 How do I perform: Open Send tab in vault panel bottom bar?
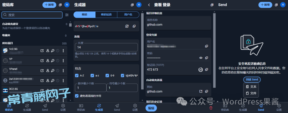pyautogui.click(x=45, y=107)
